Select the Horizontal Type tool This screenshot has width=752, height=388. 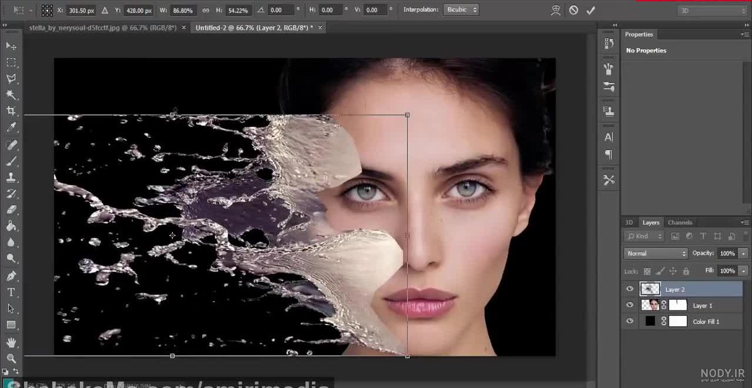[11, 292]
